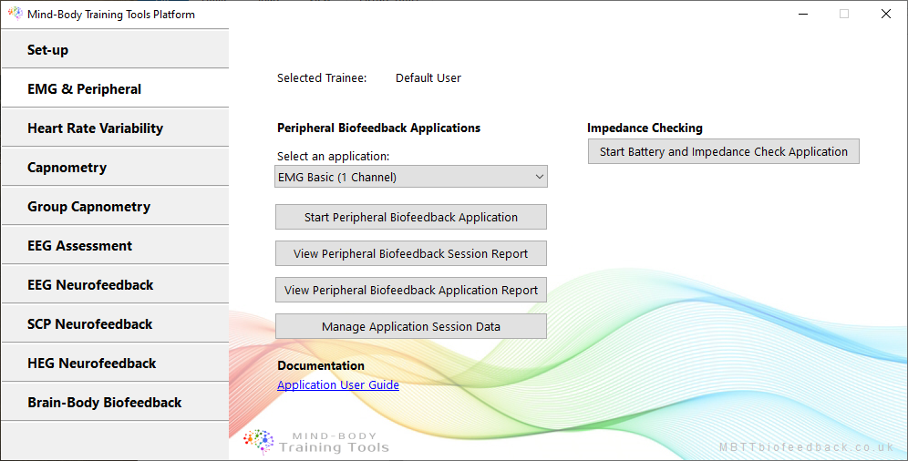The height and width of the screenshot is (461, 908).
Task: Select the Capnometry tab
Action: pyautogui.click(x=115, y=167)
